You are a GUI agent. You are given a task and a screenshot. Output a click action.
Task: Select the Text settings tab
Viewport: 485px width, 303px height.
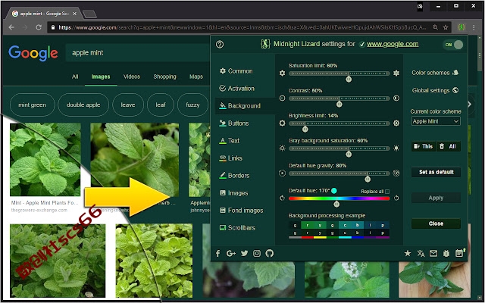tap(229, 141)
